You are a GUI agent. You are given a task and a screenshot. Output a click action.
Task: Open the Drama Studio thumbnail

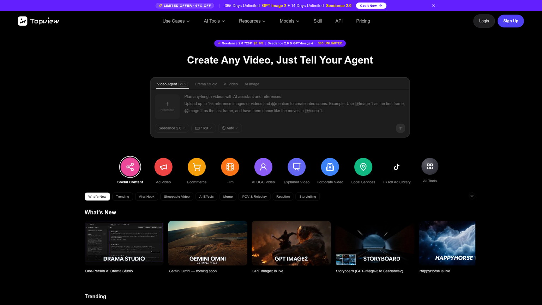(124, 243)
